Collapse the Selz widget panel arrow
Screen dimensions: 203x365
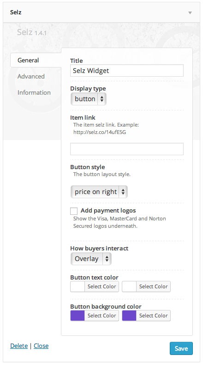click(x=190, y=12)
